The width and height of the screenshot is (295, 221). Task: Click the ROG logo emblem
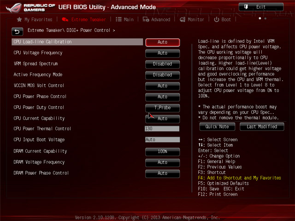tap(13, 7)
